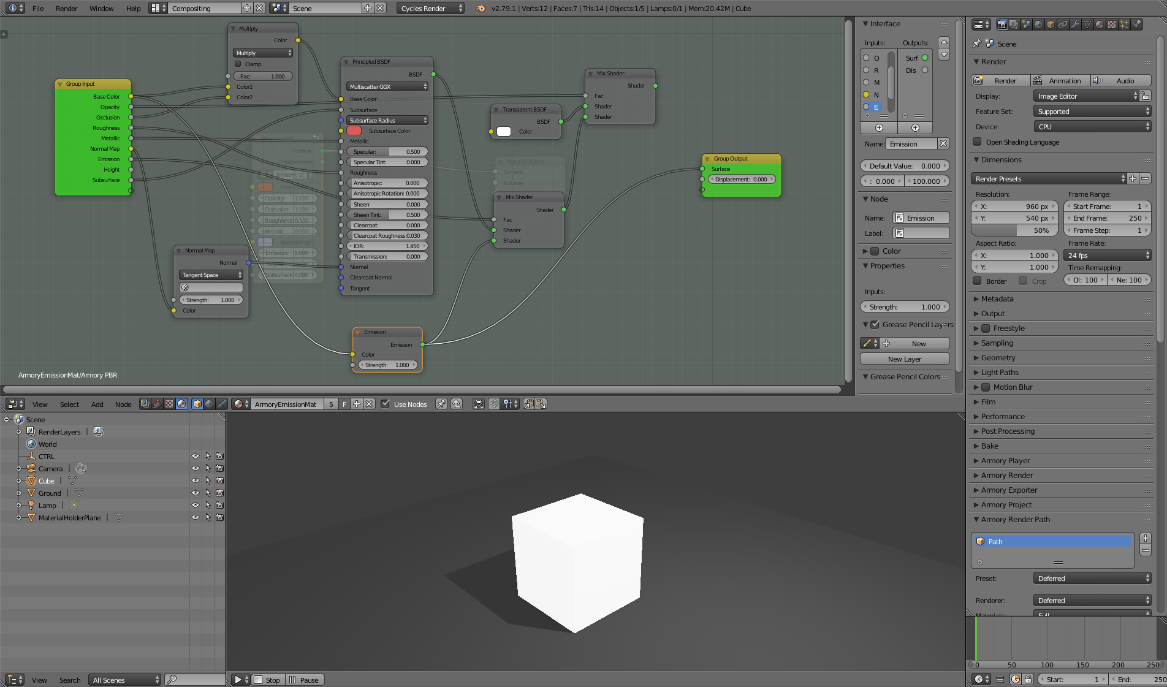Image resolution: width=1167 pixels, height=687 pixels.
Task: Open the Device dropdown set to CPU
Action: click(1092, 127)
